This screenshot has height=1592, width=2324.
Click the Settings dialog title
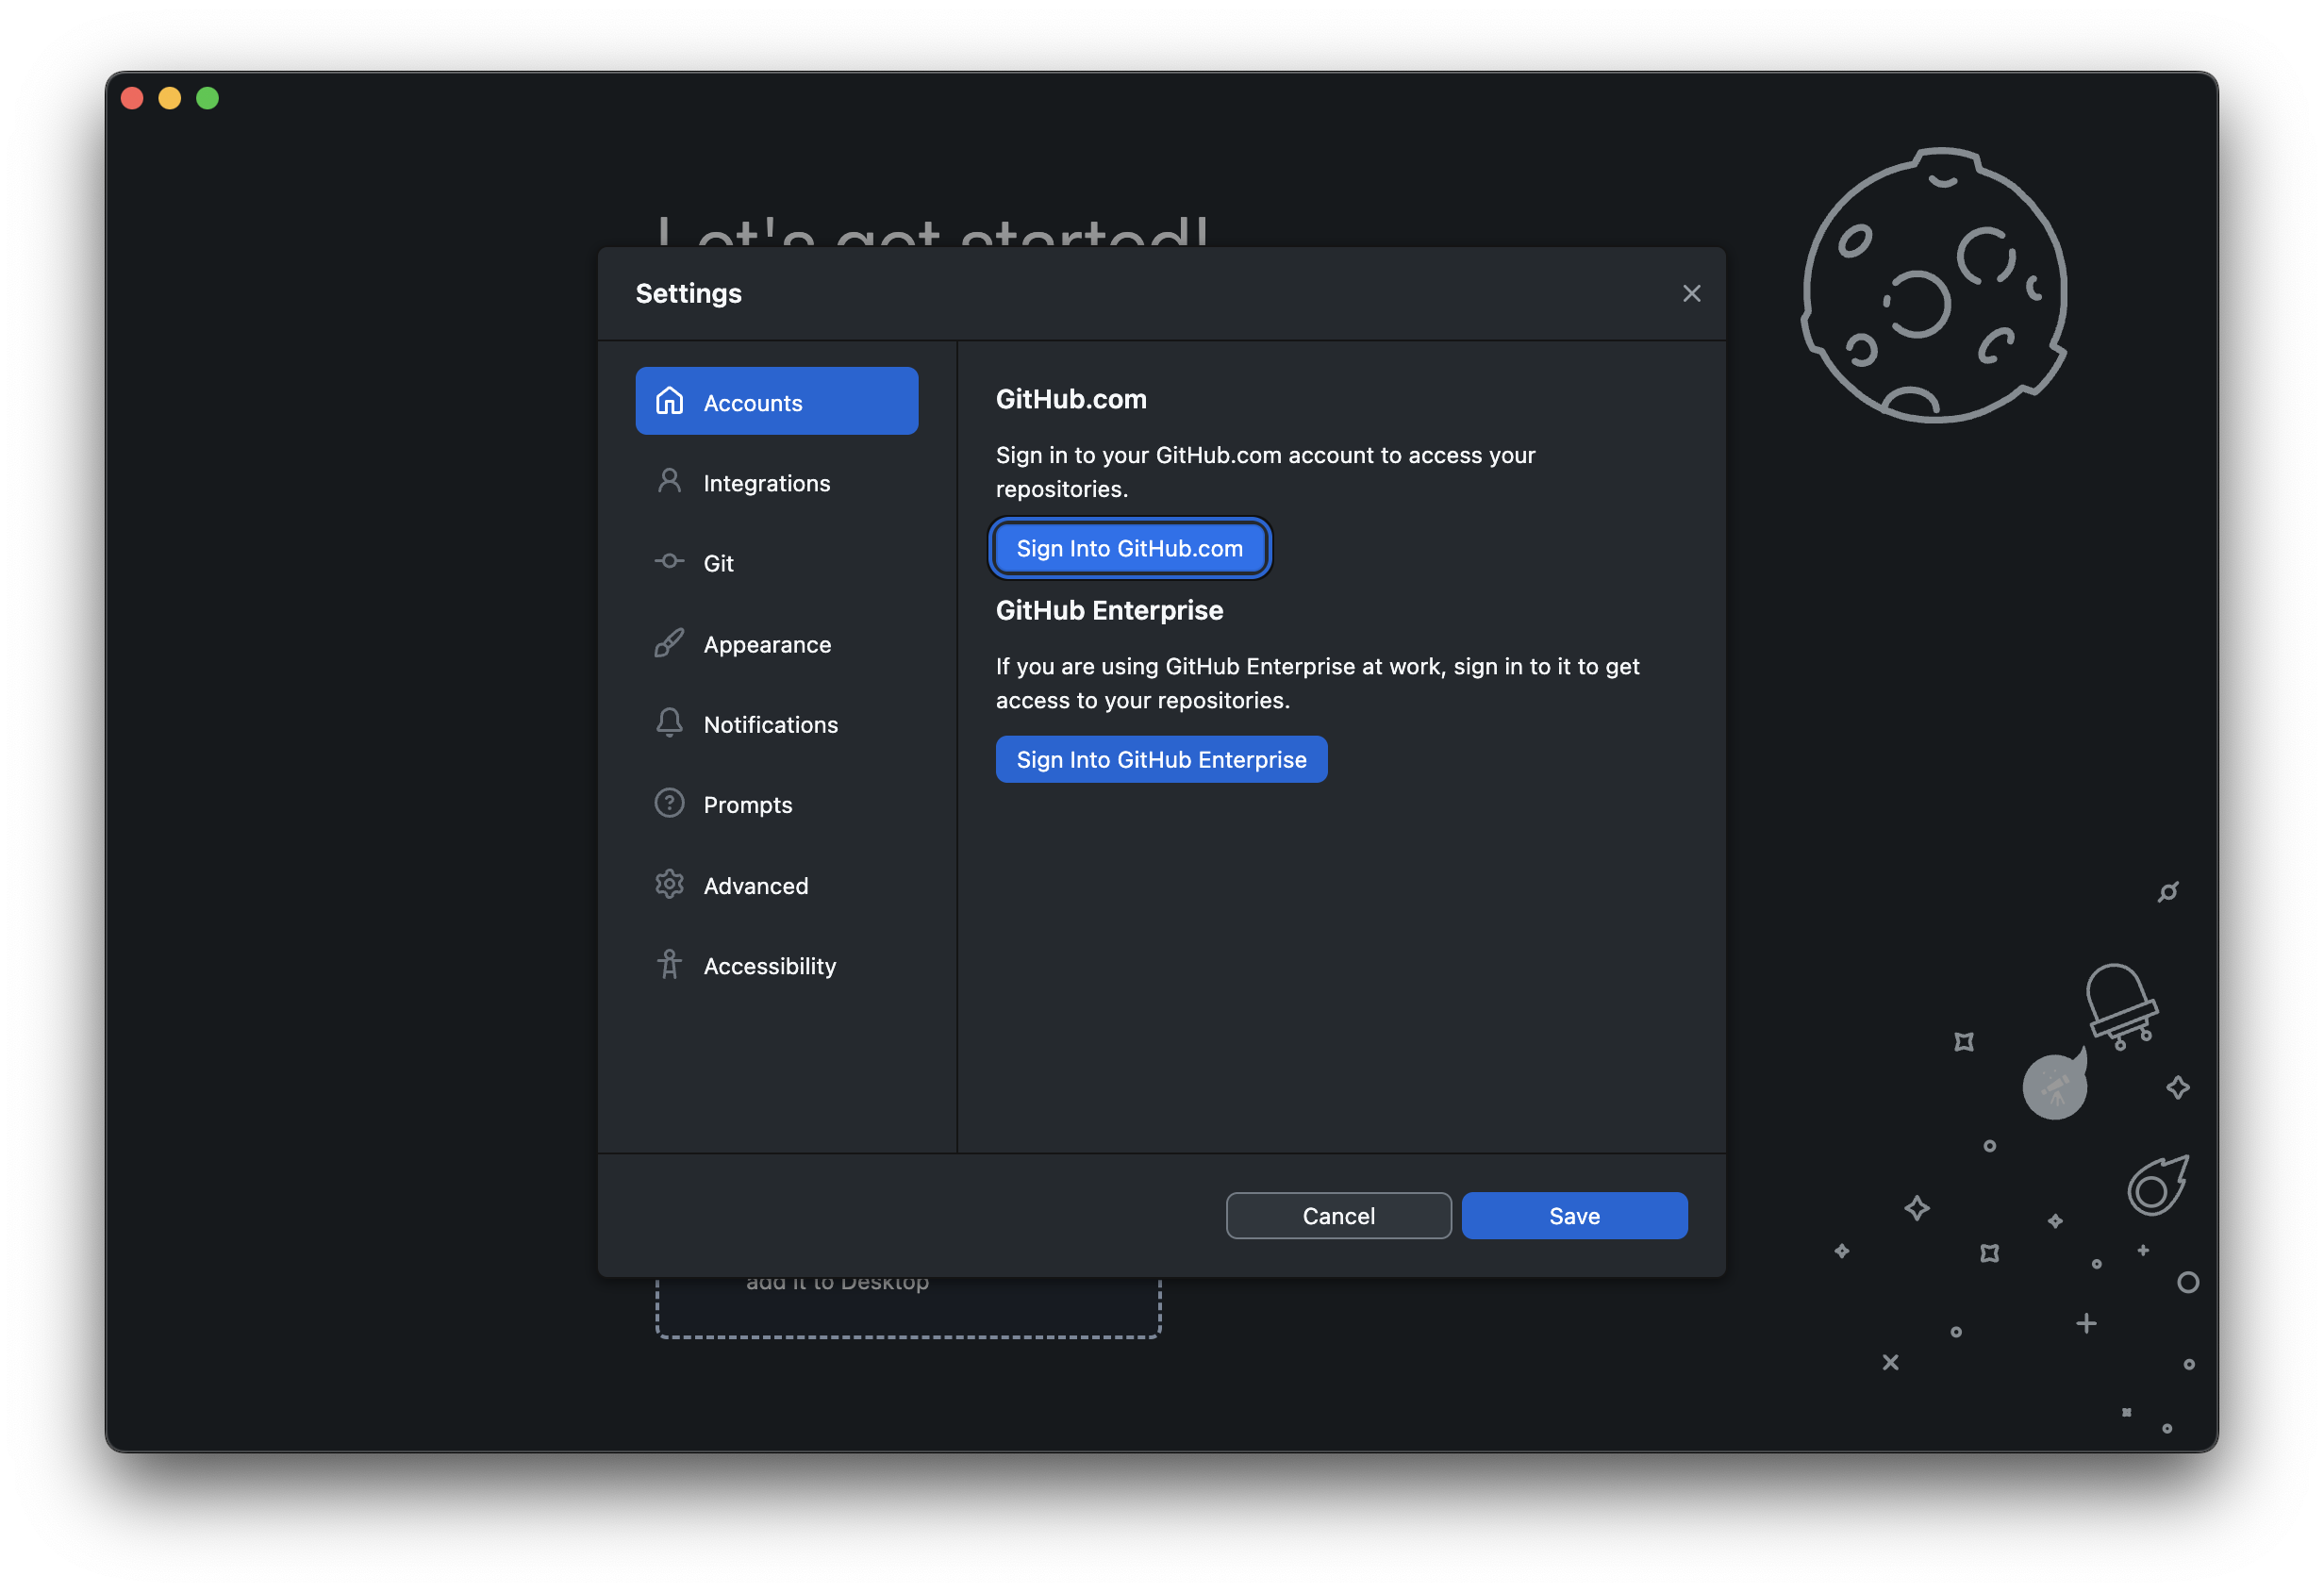click(x=688, y=293)
